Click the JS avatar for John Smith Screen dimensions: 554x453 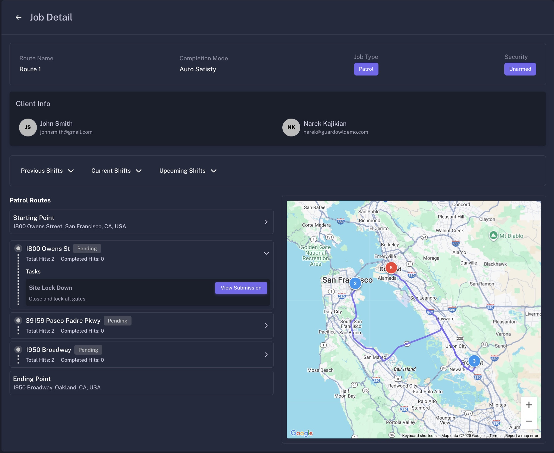(x=28, y=128)
